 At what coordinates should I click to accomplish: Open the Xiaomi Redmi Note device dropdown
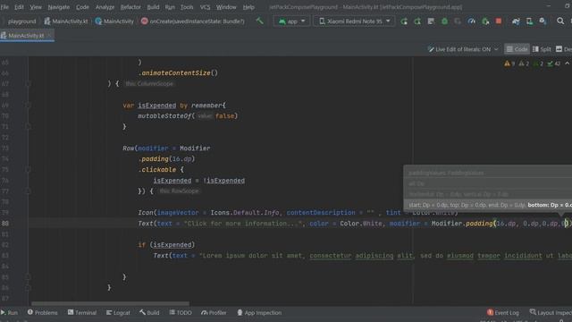tap(355, 21)
